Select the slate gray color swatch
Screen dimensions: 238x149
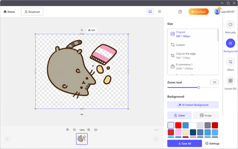pos(207,125)
